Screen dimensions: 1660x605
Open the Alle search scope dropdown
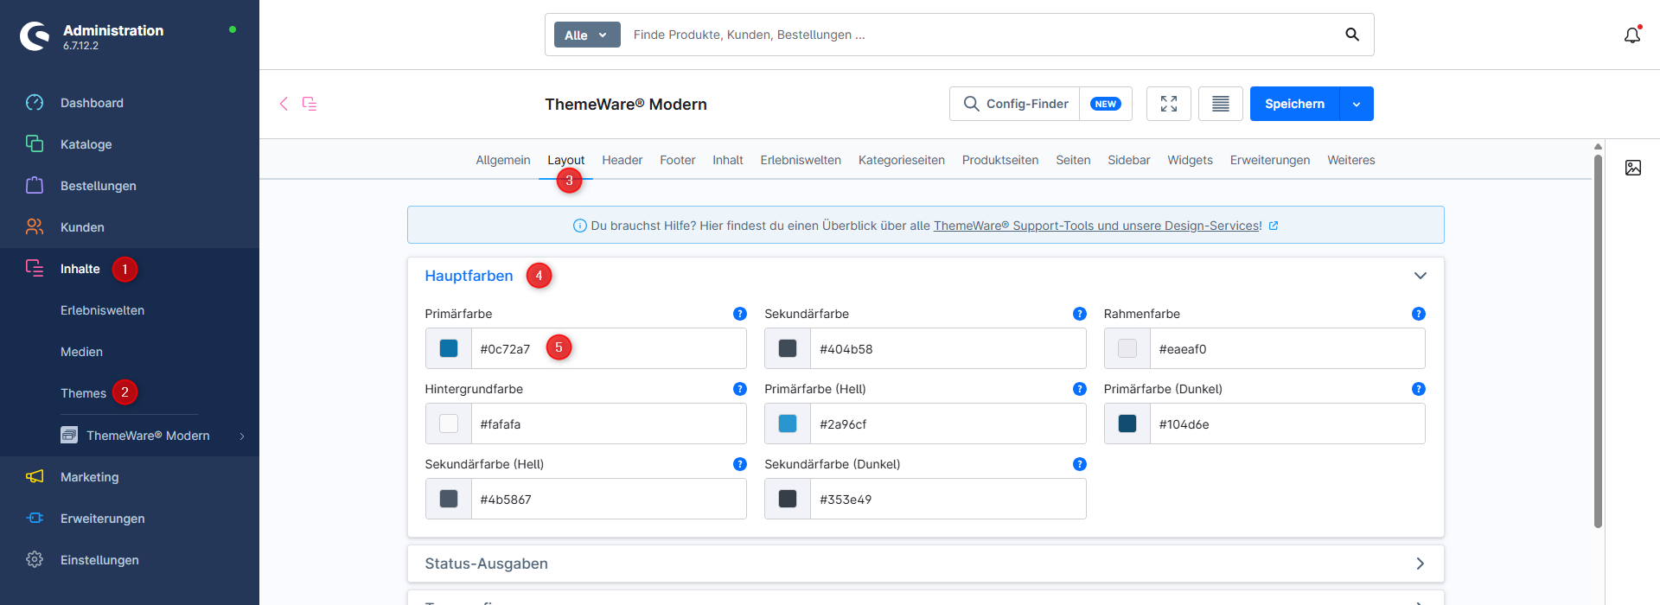click(587, 35)
